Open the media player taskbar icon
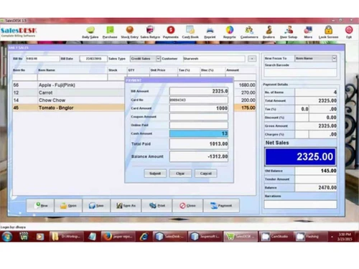The width and height of the screenshot is (359, 269). click(x=40, y=237)
